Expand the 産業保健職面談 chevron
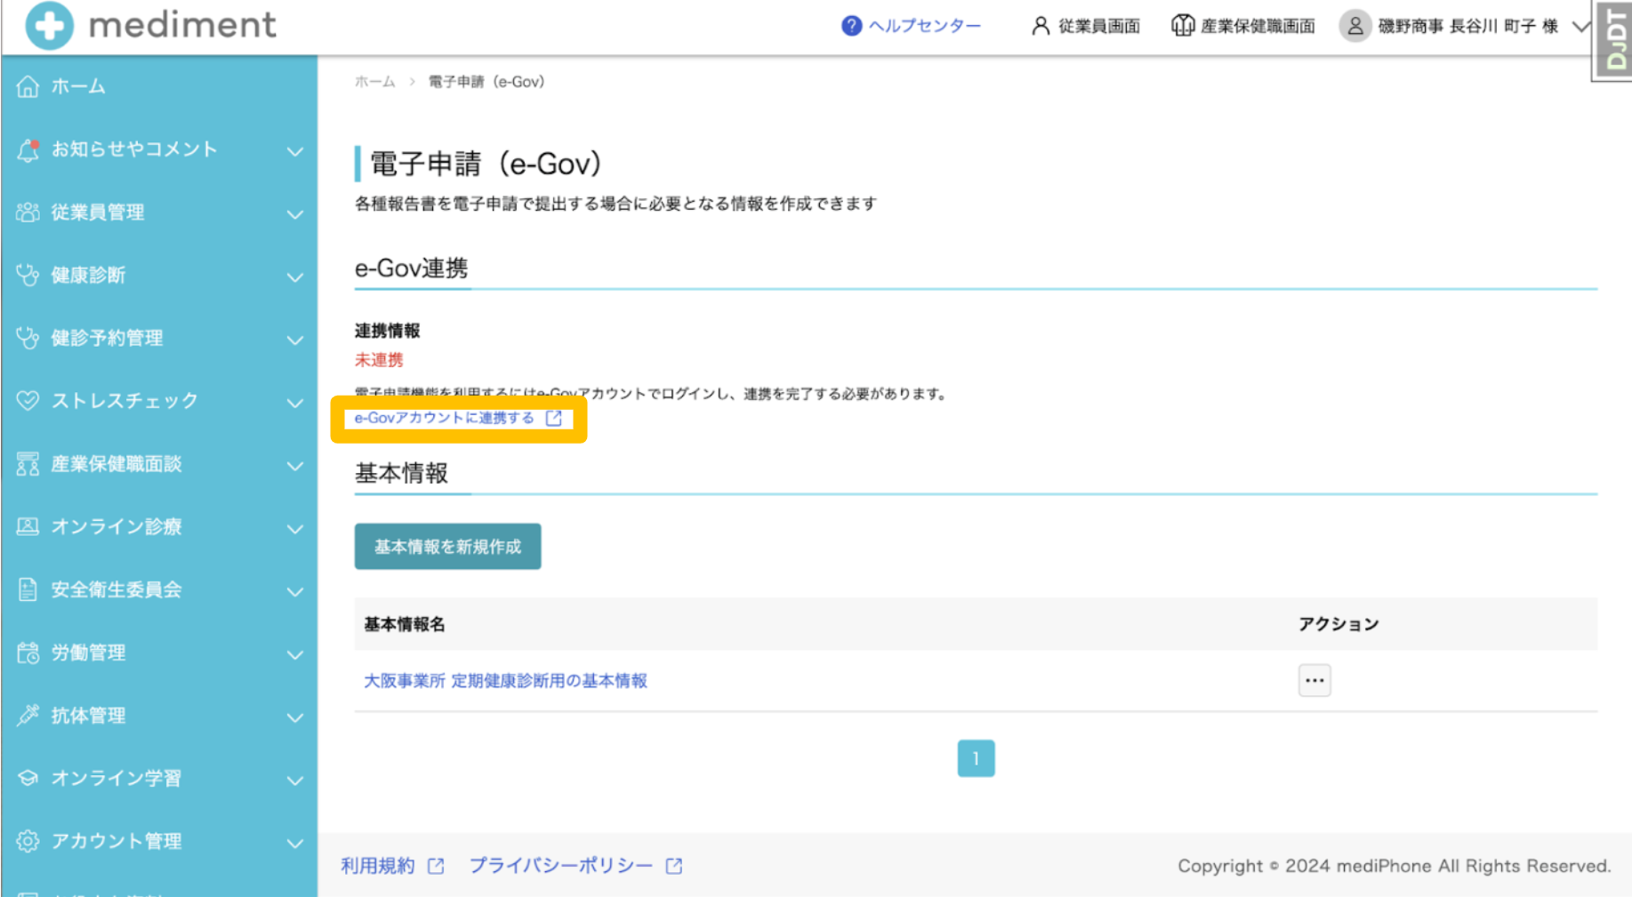 coord(294,466)
